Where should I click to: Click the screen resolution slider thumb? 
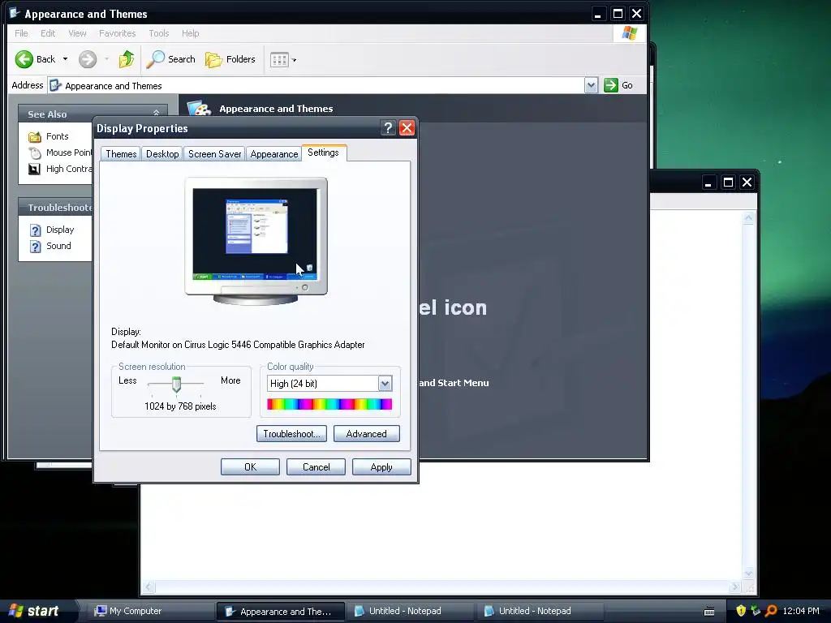[x=176, y=385]
